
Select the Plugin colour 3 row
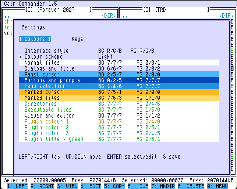pyautogui.click(x=119, y=133)
